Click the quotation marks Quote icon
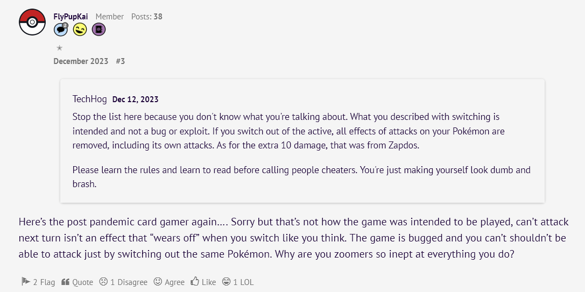The height and width of the screenshot is (292, 585). [65, 282]
